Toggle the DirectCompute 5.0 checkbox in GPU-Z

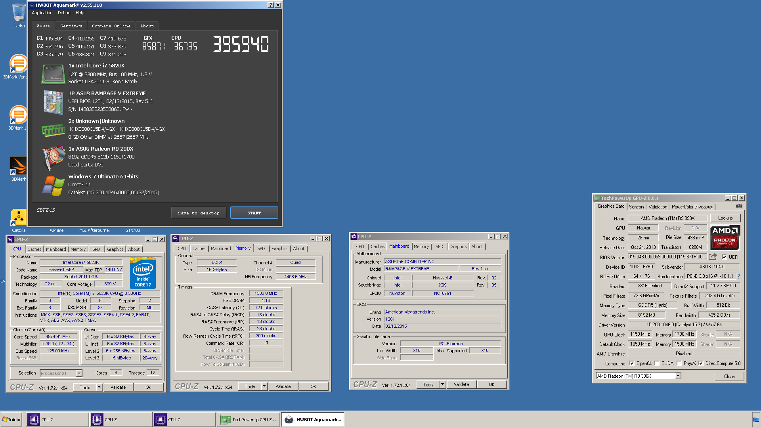tap(701, 363)
